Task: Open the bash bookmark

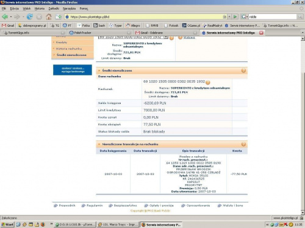Action: [99, 26]
